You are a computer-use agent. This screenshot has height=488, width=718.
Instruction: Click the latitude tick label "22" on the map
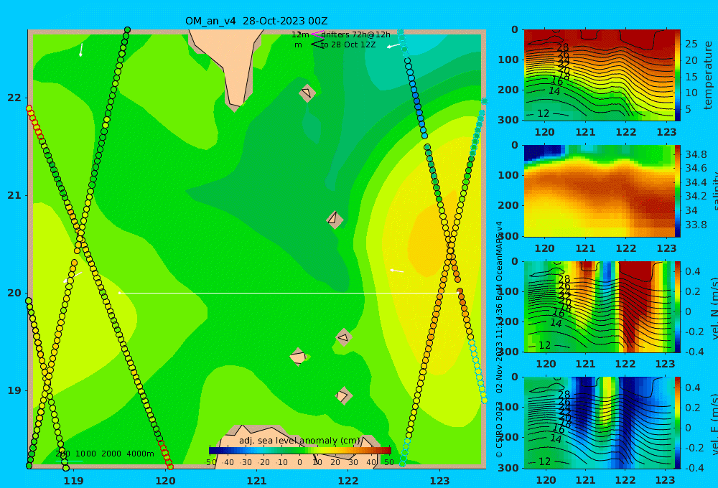coord(14,98)
